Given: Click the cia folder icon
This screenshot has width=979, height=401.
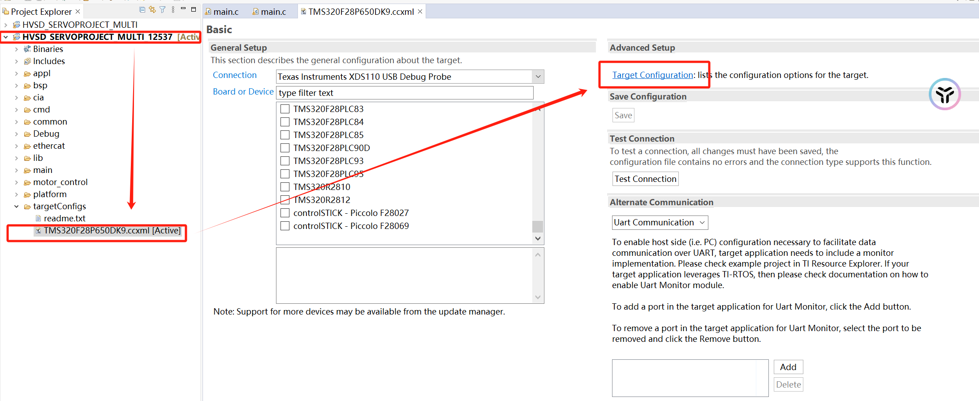Looking at the screenshot, I should [x=27, y=98].
